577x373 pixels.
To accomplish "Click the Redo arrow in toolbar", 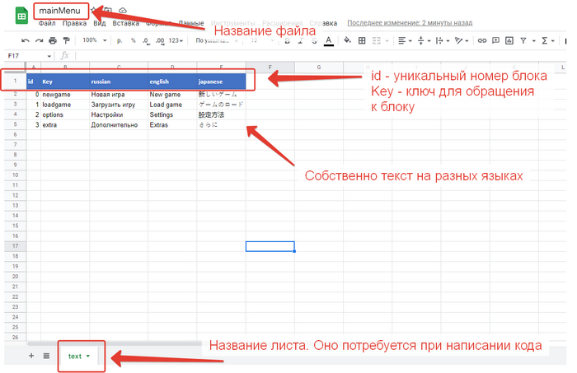I will click(40, 40).
